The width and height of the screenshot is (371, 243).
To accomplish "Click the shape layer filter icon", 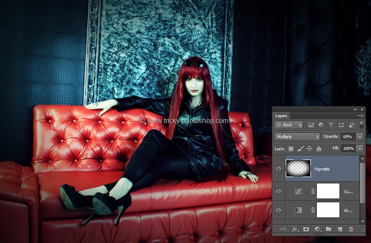I will click(341, 125).
